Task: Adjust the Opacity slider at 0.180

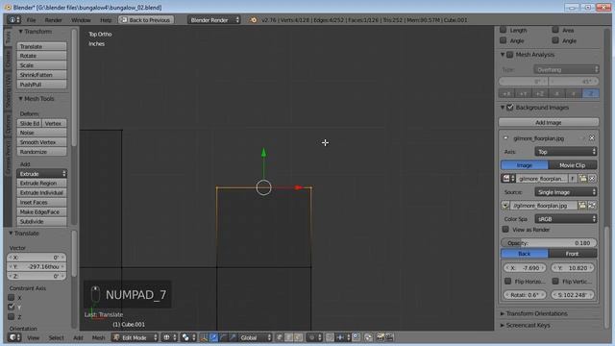Action: tap(549, 243)
